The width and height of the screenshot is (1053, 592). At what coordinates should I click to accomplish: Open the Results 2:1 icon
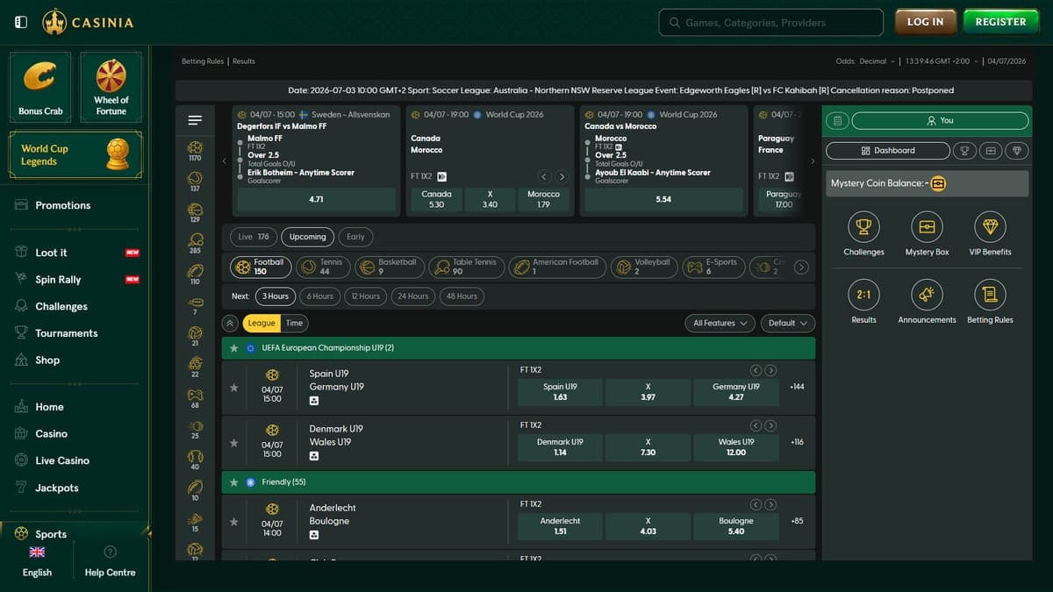pos(863,296)
